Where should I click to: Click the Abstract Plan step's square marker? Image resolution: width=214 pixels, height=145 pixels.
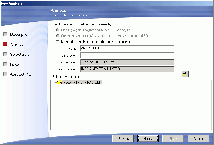click(5, 74)
